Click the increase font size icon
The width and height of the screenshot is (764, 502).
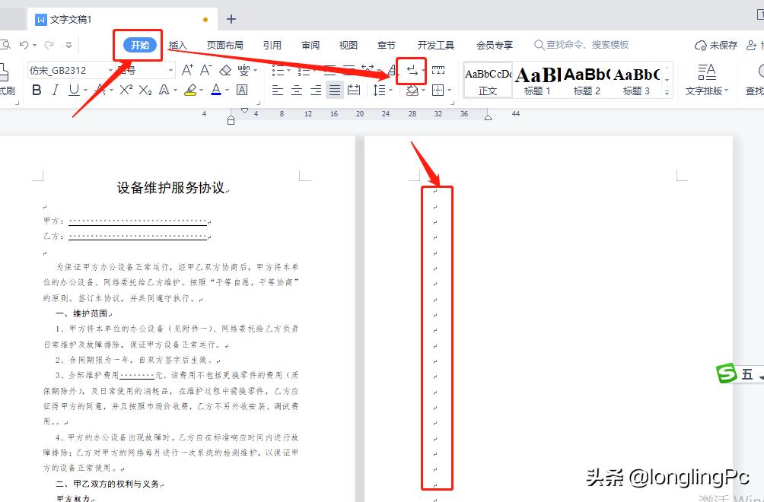[187, 71]
